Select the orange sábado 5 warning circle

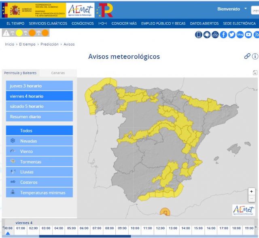pos(45,33)
